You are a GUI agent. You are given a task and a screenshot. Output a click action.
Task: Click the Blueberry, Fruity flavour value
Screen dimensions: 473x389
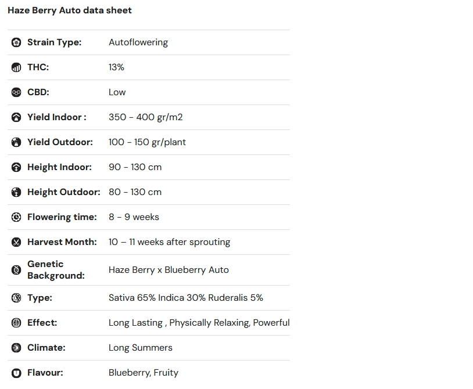(x=144, y=373)
